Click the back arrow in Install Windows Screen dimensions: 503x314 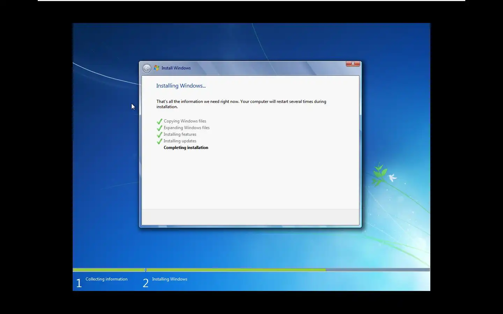point(147,68)
